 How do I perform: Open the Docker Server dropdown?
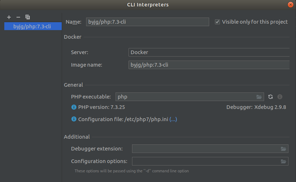(209, 52)
